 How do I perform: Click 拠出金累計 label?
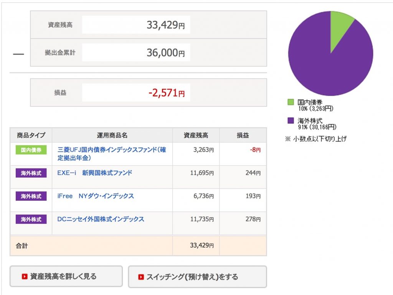(60, 52)
